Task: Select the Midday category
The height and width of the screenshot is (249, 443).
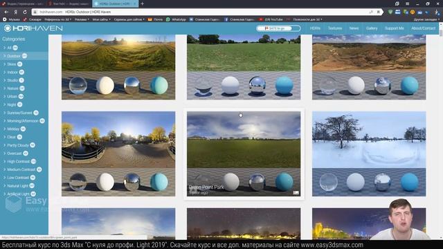Action: pos(24,129)
